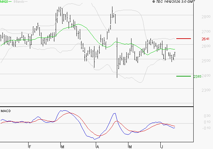Click the BBands legend label
Image resolution: width=213 pixels, height=149 pixels.
(19, 2)
